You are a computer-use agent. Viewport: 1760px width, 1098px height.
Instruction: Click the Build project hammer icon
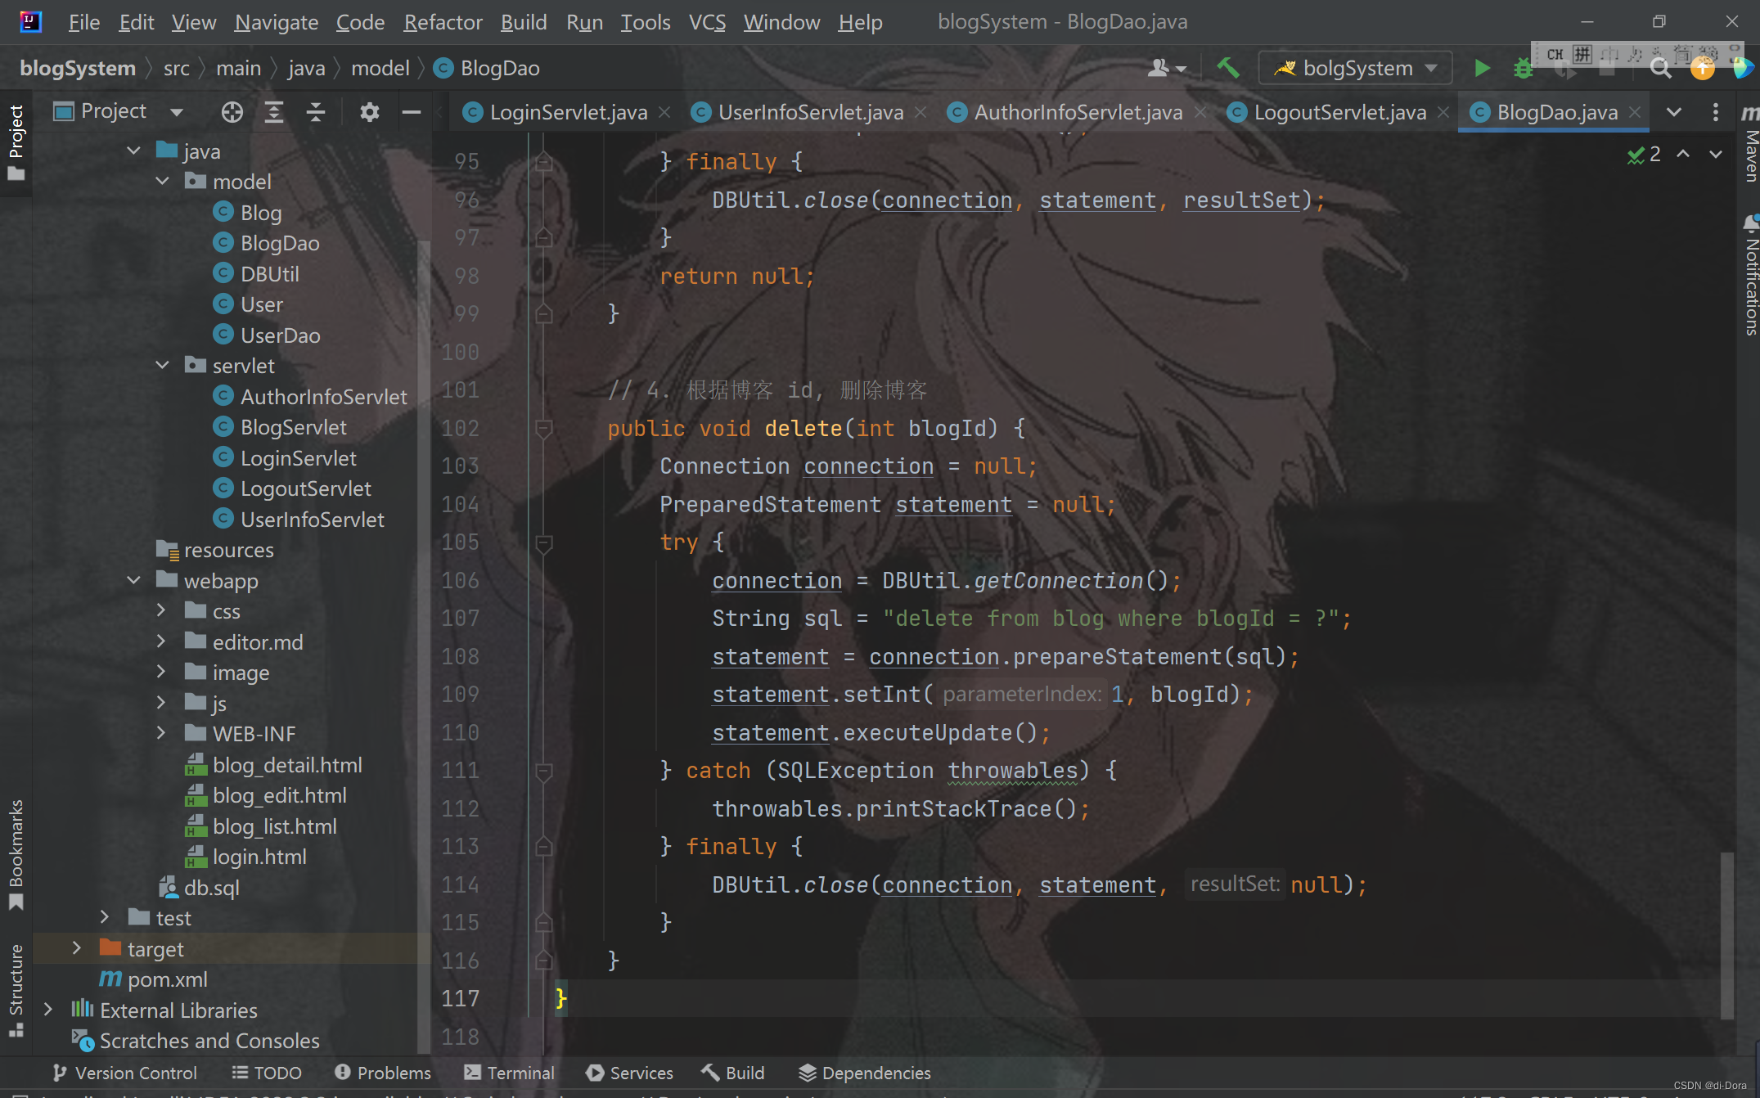(1227, 68)
